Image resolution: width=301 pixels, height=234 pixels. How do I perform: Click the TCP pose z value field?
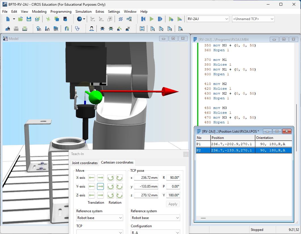click(x=146, y=195)
